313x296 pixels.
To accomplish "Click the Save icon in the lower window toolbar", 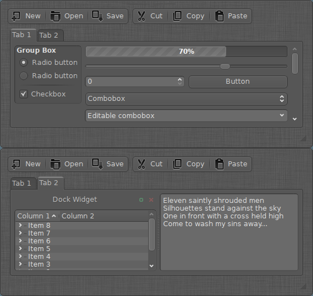I will tap(98, 164).
